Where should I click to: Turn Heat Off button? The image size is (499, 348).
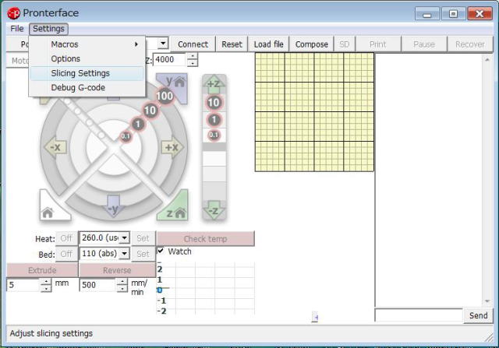(x=66, y=238)
